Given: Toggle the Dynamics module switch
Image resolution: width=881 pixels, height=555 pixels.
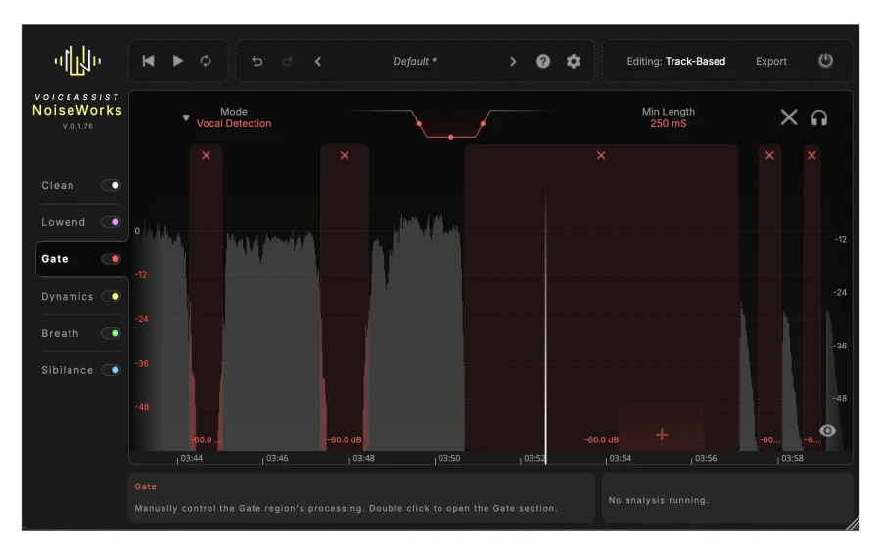Looking at the screenshot, I should [x=111, y=296].
